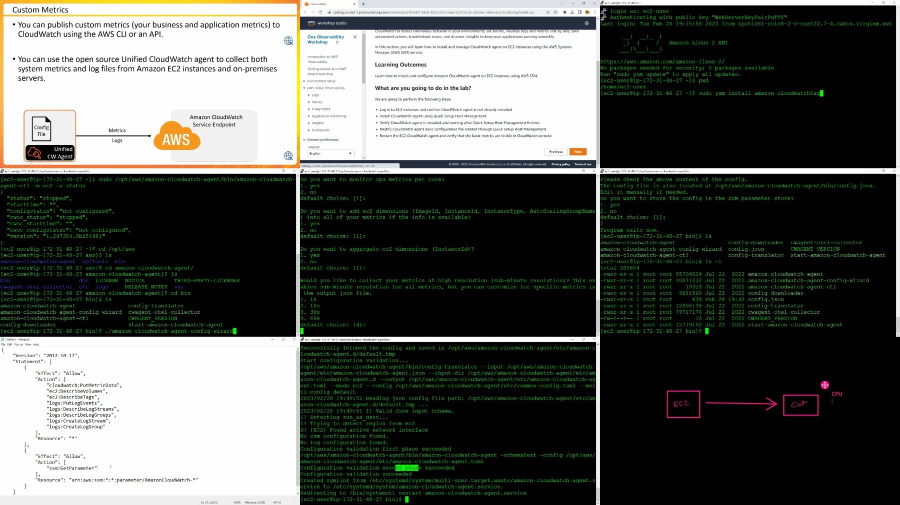Click the site lock icon in address bar
Image resolution: width=900 pixels, height=505 pixels.
point(329,12)
